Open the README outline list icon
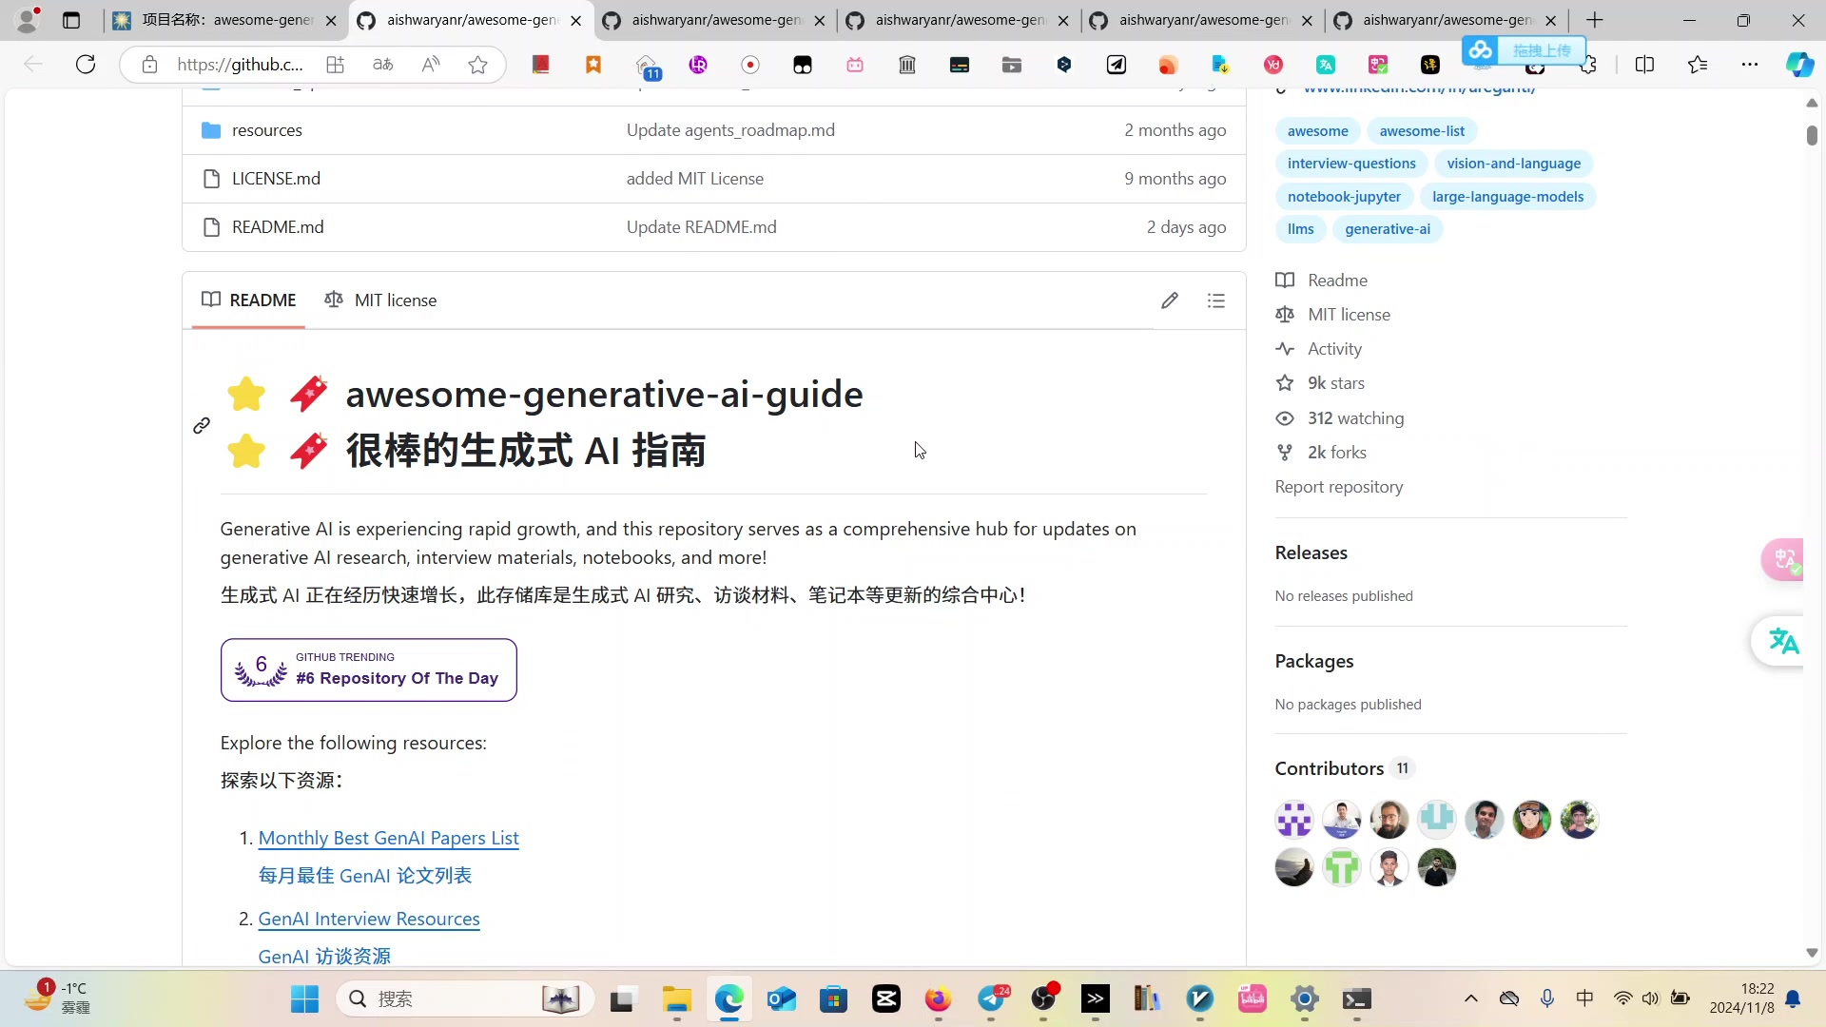 [1215, 300]
